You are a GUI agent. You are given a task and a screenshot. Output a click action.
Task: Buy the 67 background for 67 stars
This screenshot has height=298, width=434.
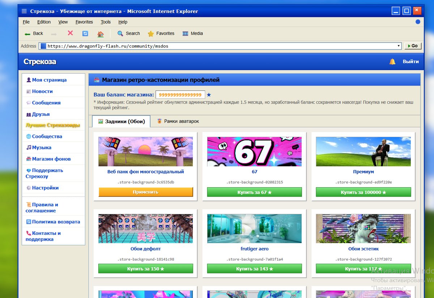click(x=255, y=192)
